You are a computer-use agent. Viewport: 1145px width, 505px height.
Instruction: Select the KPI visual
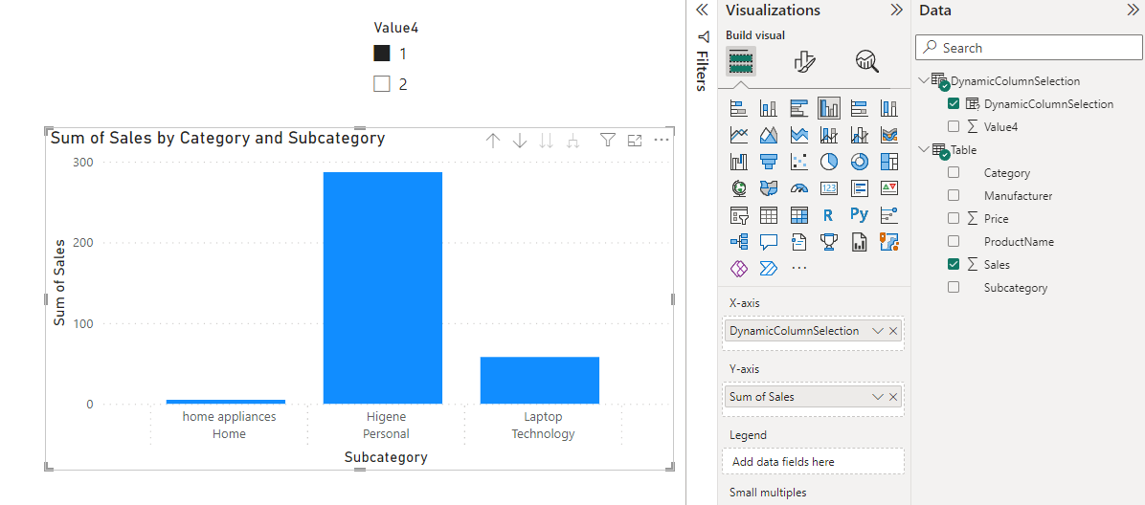coord(888,188)
